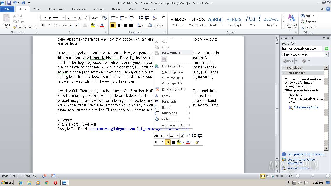Toggle Align Text Left in the ribbon
This screenshot has height=186, width=331.
click(x=113, y=25)
